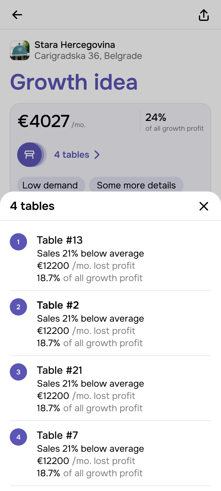This screenshot has height=491, width=221.
Task: Tap the Stara Hercegovina restaurant name
Action: point(75,45)
